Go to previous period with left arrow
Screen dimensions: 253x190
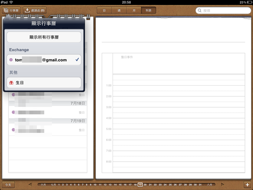click(30, 185)
